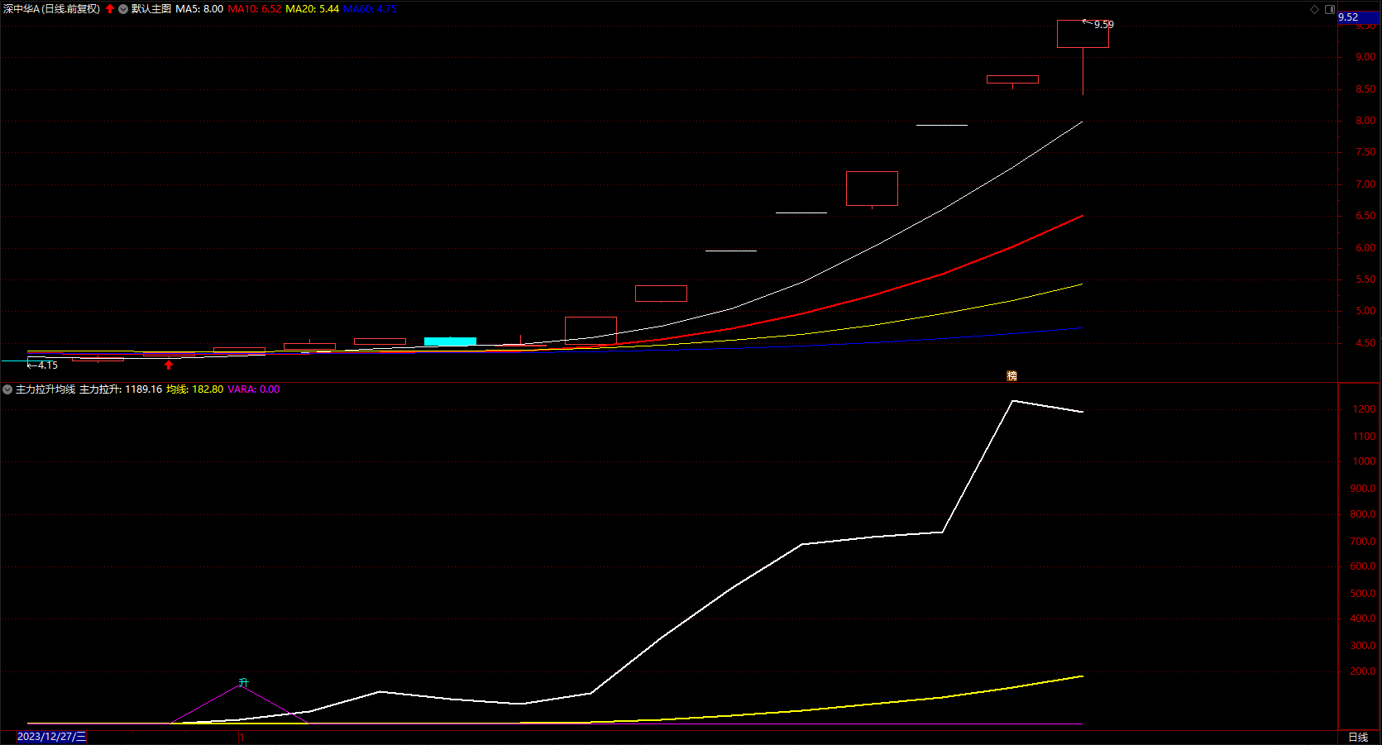Image resolution: width=1382 pixels, height=745 pixels.
Task: Open the dropdown beside 主力拉升均线 indicator
Action: coord(7,389)
